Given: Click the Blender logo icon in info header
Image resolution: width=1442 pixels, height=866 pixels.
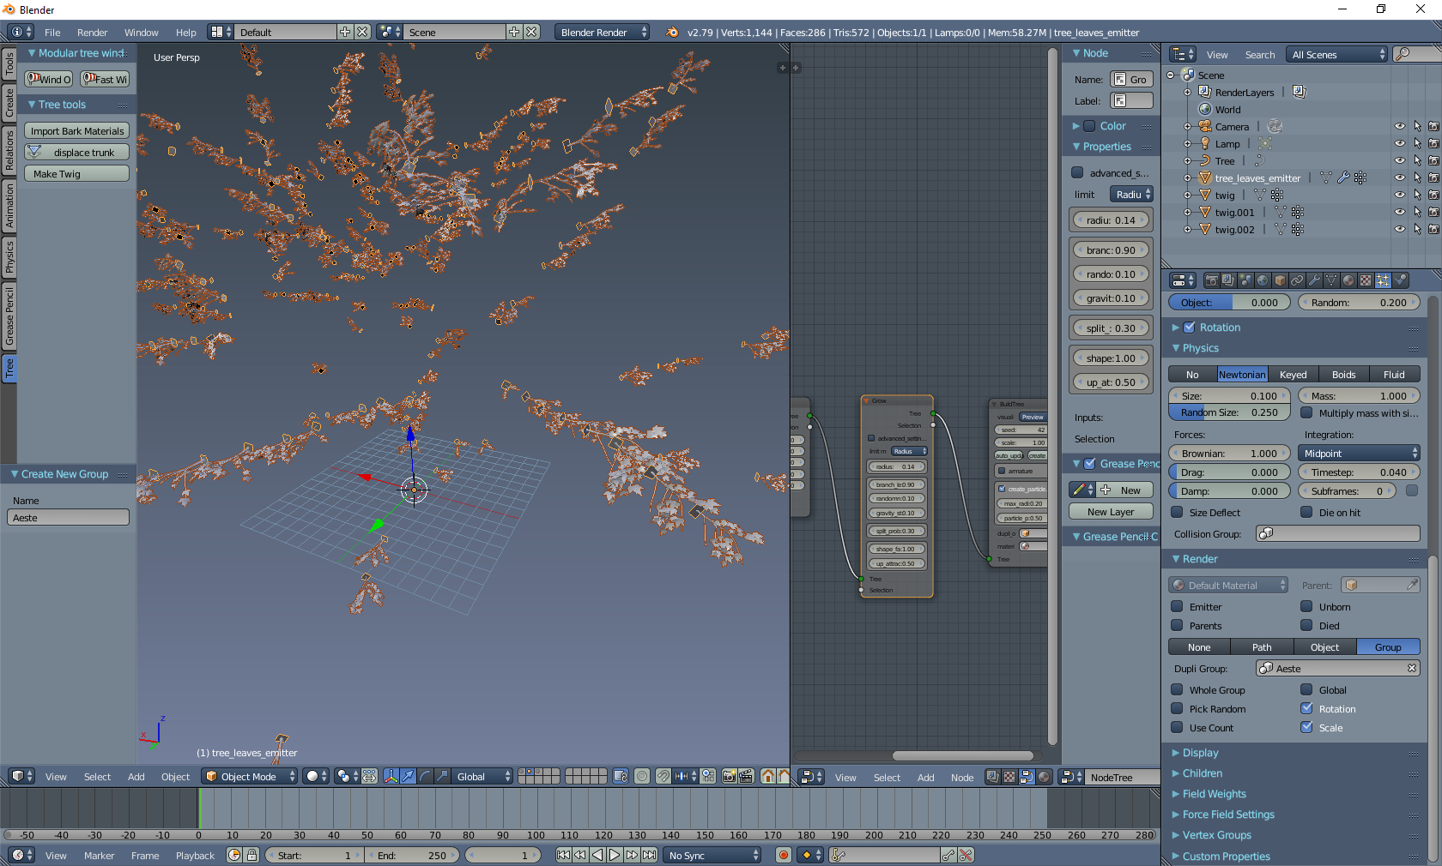Looking at the screenshot, I should (672, 32).
